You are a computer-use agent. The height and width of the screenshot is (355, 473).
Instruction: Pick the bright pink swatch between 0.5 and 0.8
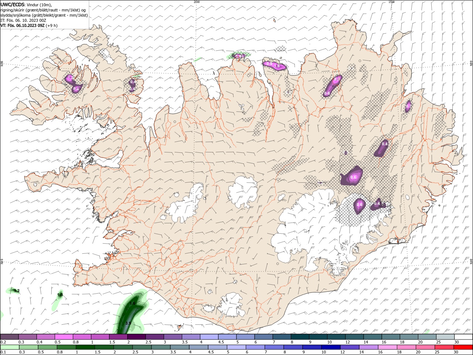click(x=64, y=337)
